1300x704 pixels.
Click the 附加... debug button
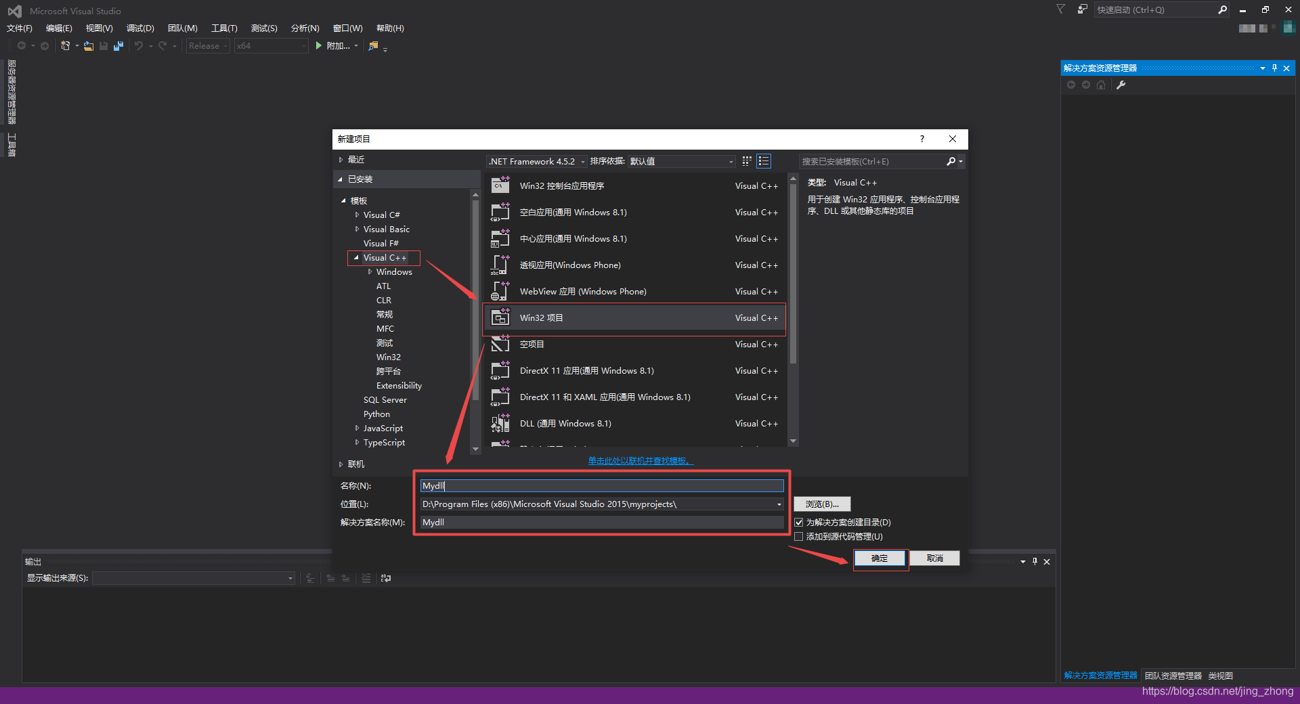[x=337, y=45]
